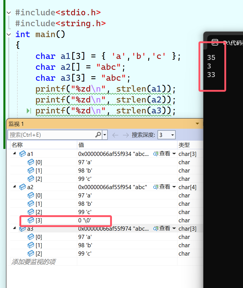Click the char a3[3] = "abc" line

pos(83,78)
